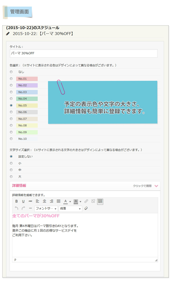
Task: Open the フォントサイズ dropdown
Action: click(x=46, y=209)
